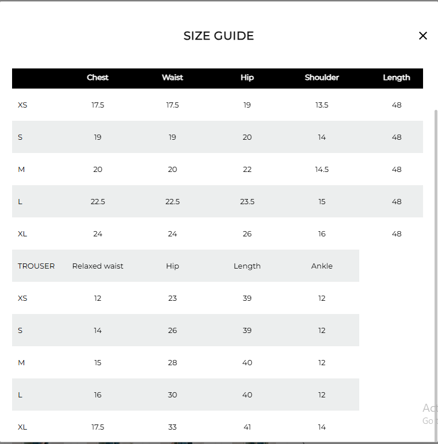Select the Ankle trouser heading
The height and width of the screenshot is (444, 438).
[322, 266]
